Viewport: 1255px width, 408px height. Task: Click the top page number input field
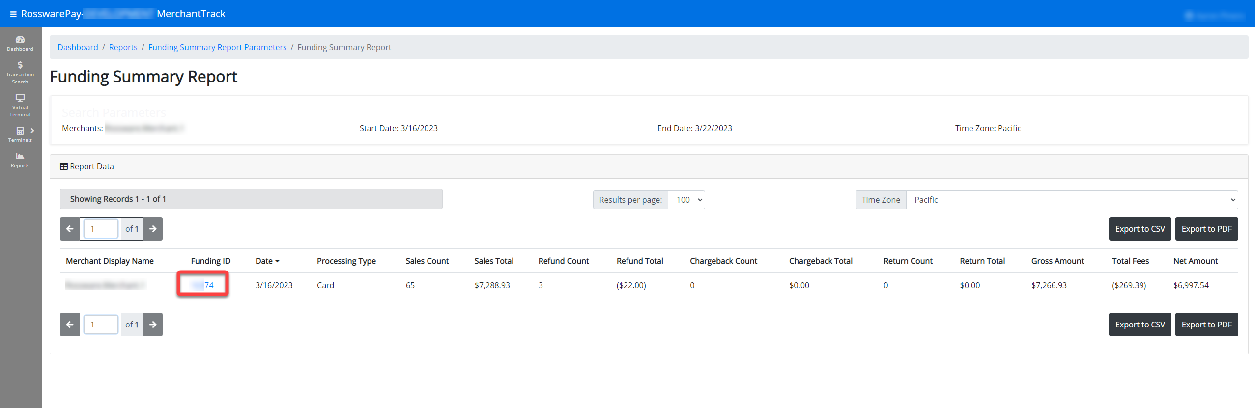coord(101,229)
